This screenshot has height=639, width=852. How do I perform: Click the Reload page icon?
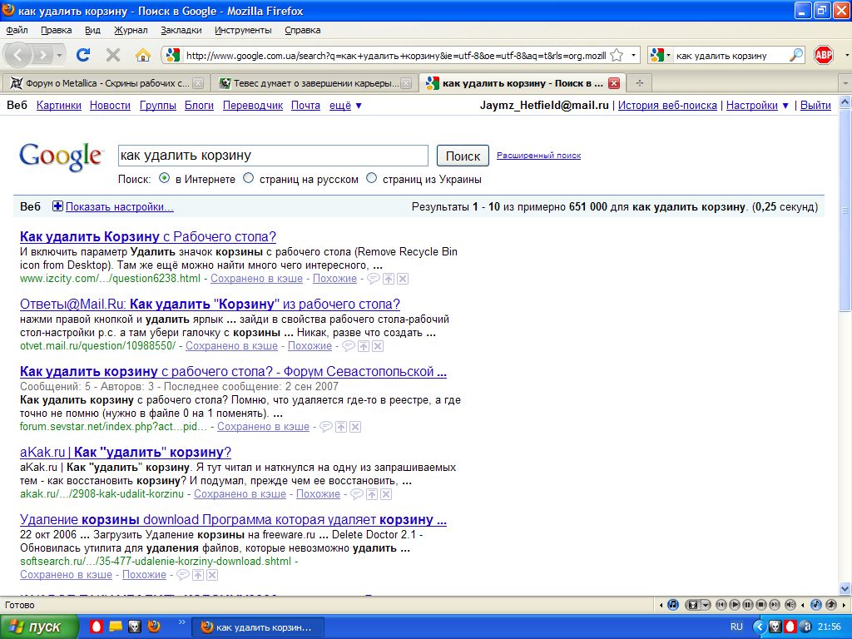(x=83, y=55)
